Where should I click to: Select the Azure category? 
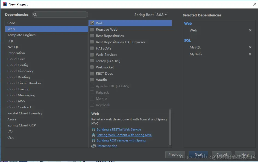[x=47, y=119]
